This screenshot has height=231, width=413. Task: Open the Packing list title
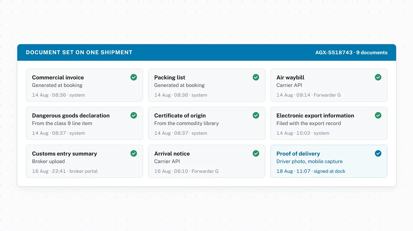pyautogui.click(x=170, y=78)
